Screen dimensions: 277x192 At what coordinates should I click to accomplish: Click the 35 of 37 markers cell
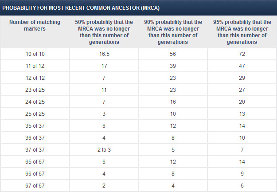(x=35, y=125)
